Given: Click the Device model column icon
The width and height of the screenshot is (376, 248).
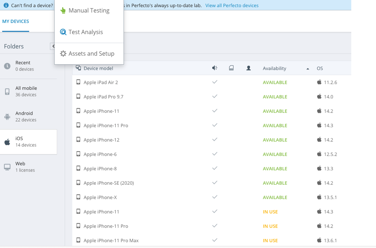Looking at the screenshot, I should tap(78, 68).
